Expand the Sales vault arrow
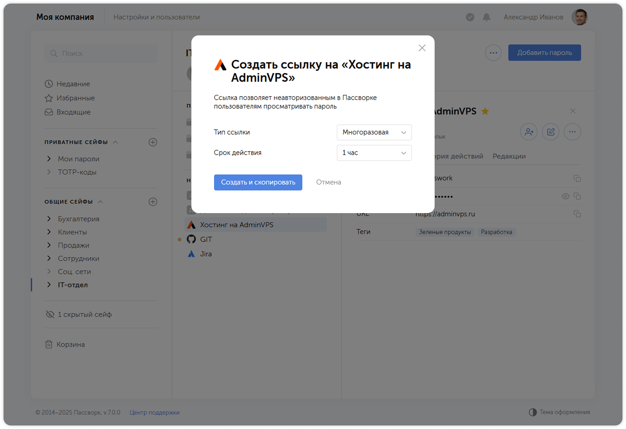This screenshot has width=626, height=429. coord(49,245)
